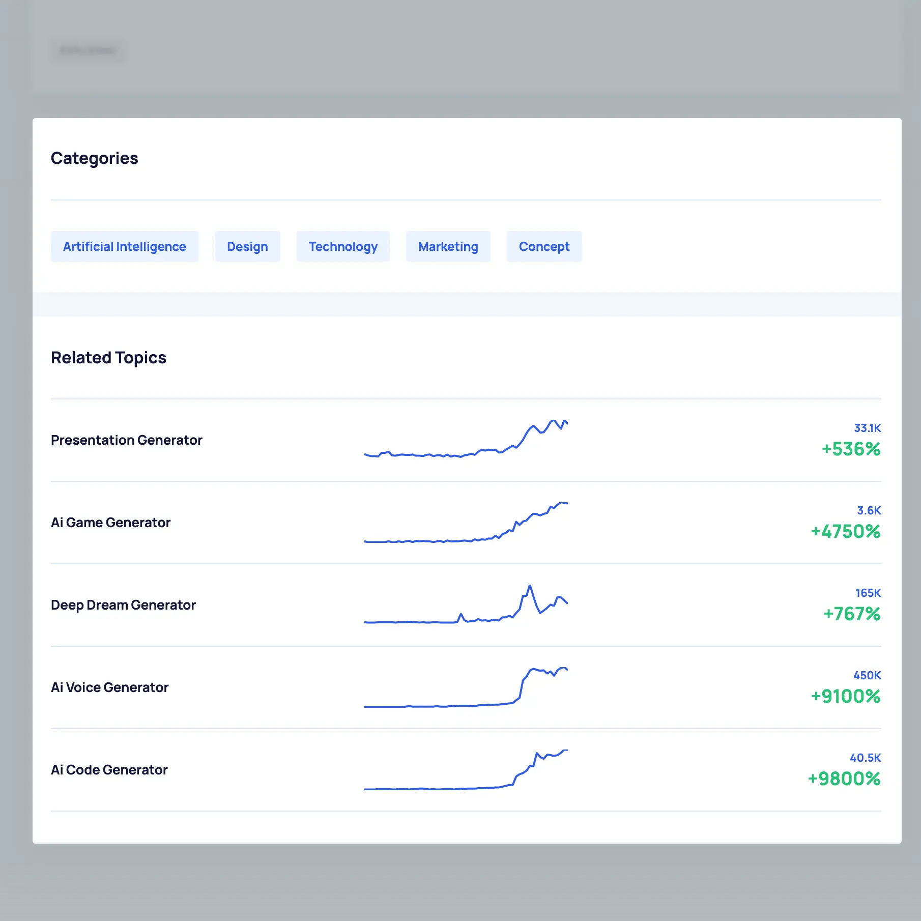Click the Presentation Generator trend sparkline
This screenshot has width=921, height=921.
[466, 440]
